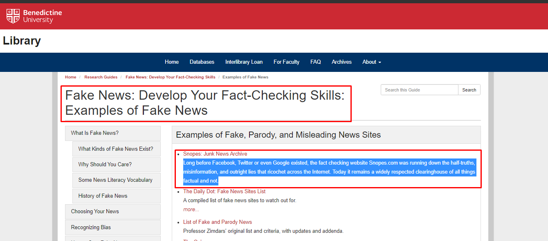Screen dimensions: 548x241
Task: Open Some News Literacy Vocabulary page
Action: pyautogui.click(x=117, y=180)
